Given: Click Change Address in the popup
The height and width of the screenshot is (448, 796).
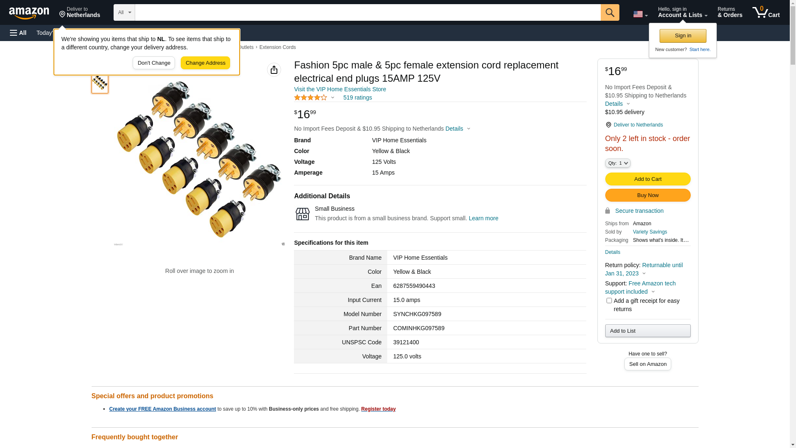Looking at the screenshot, I should pyautogui.click(x=205, y=63).
